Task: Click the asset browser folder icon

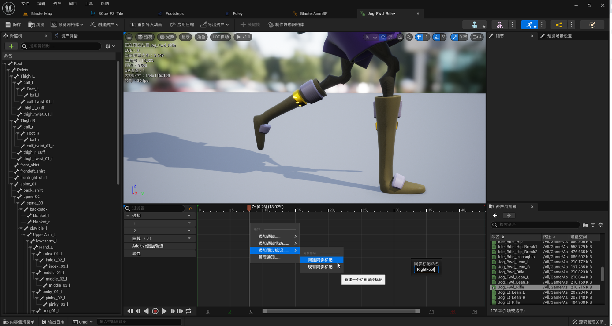Action: pyautogui.click(x=585, y=225)
